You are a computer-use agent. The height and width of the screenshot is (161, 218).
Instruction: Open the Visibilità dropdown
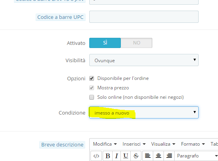coord(144,60)
